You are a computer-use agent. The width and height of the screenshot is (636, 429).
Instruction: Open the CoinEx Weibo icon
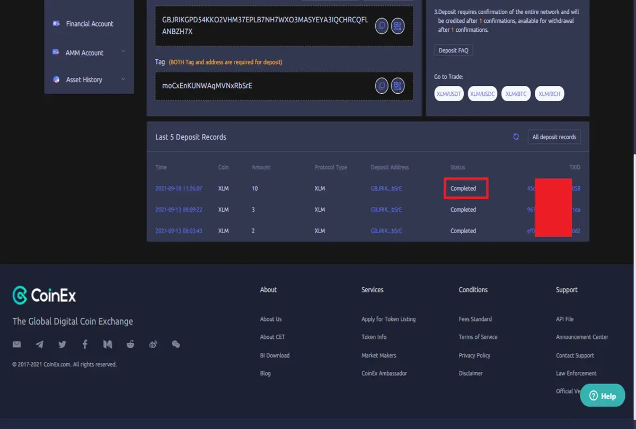coord(153,344)
